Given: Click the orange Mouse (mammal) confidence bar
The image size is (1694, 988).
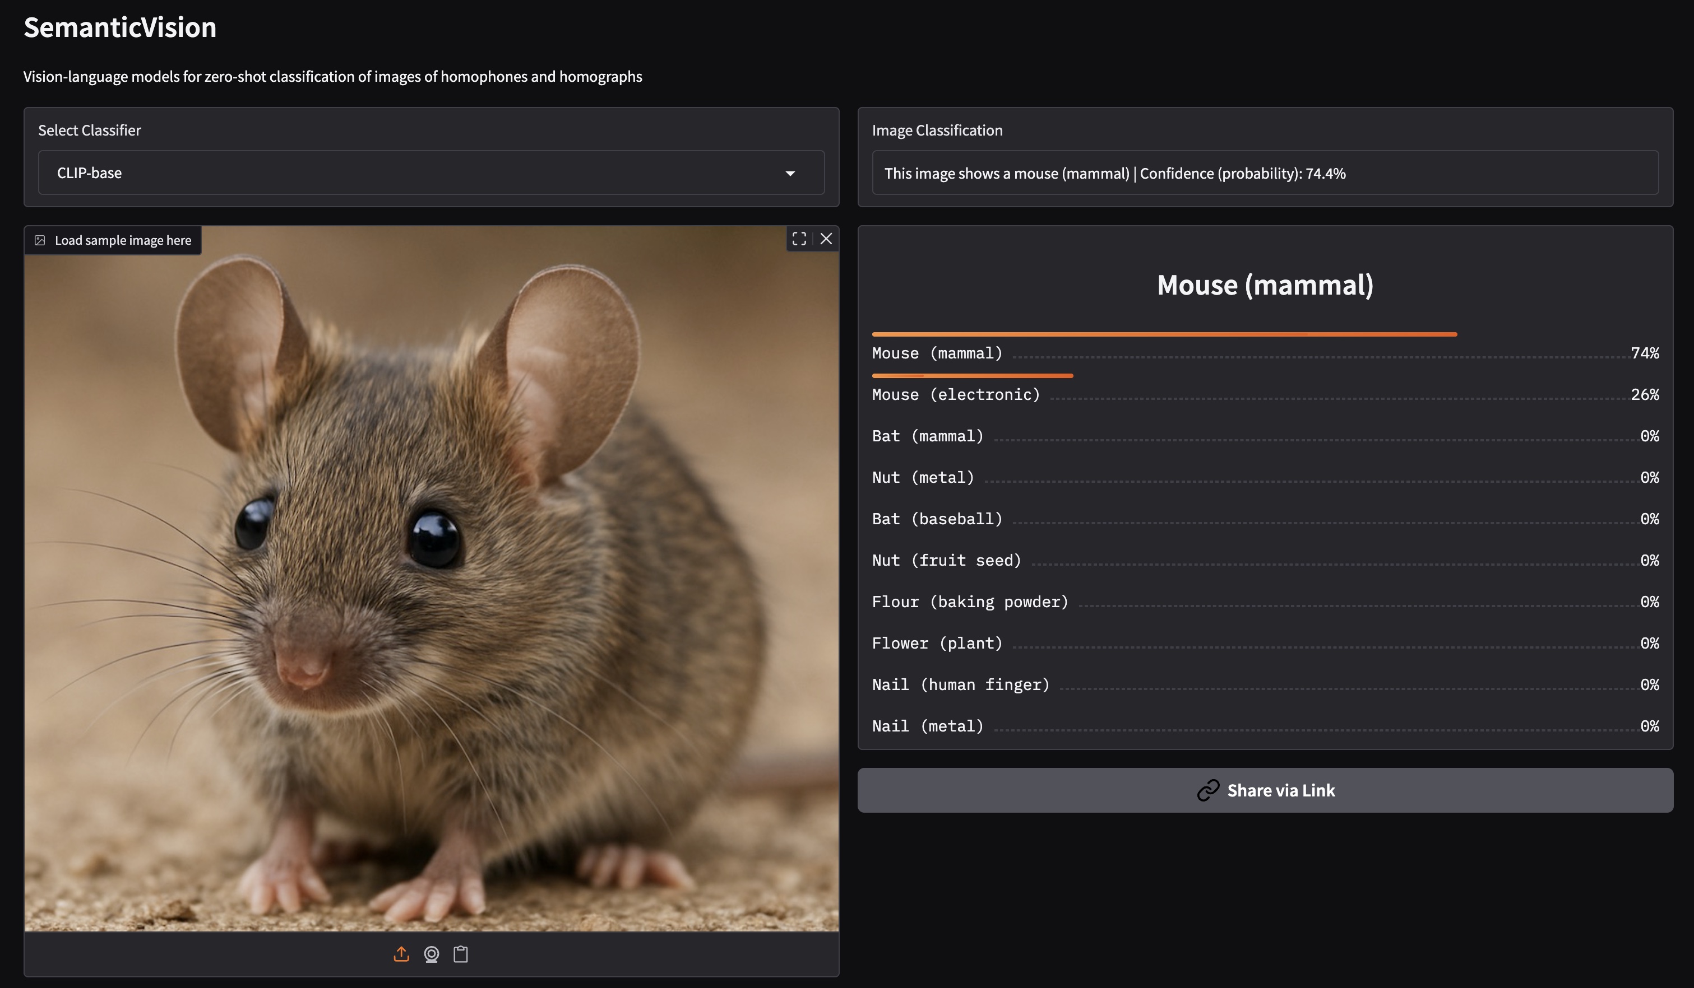Looking at the screenshot, I should 1163,334.
